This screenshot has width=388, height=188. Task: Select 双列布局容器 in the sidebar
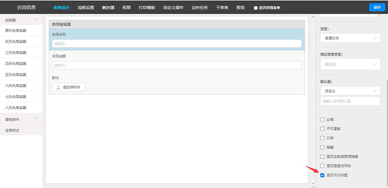[21, 42]
